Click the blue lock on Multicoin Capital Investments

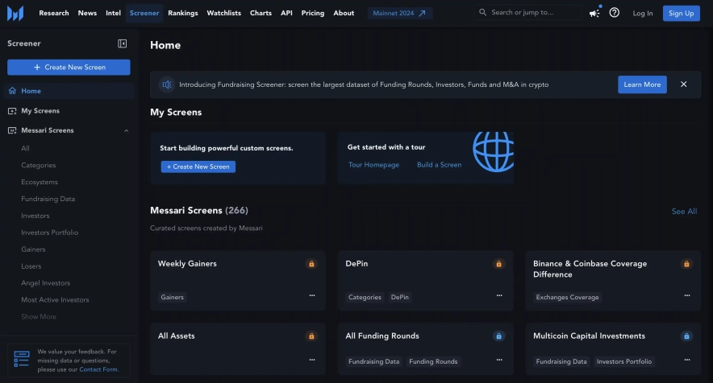click(686, 336)
